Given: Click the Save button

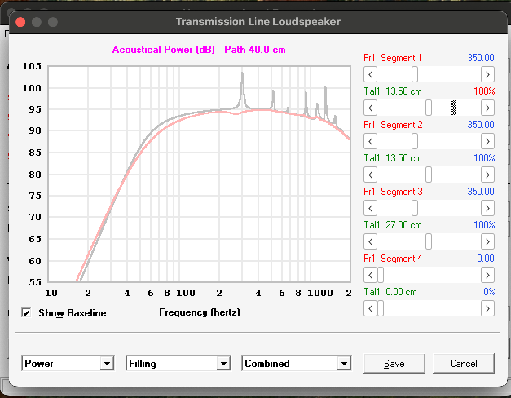Looking at the screenshot, I should click(x=394, y=363).
